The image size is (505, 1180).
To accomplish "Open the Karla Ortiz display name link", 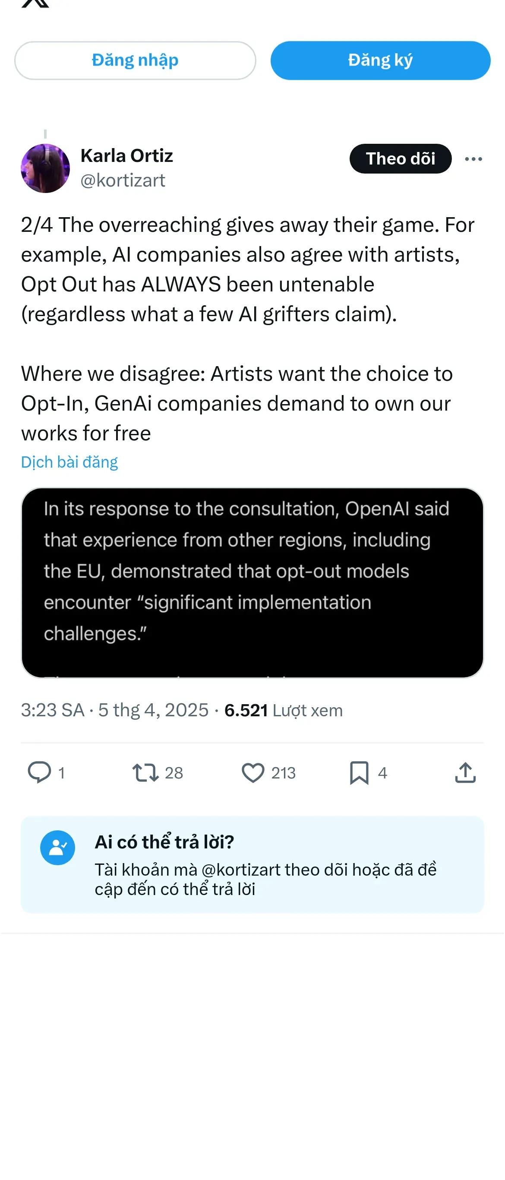I will tap(126, 156).
